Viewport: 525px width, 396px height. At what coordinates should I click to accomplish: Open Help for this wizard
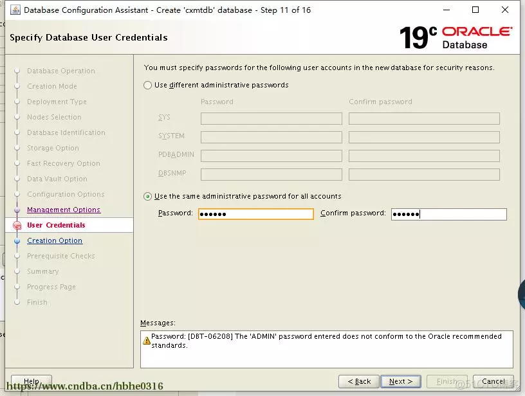tap(32, 381)
